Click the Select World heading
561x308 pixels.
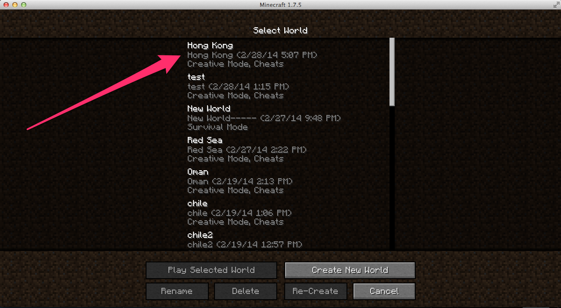pos(280,30)
